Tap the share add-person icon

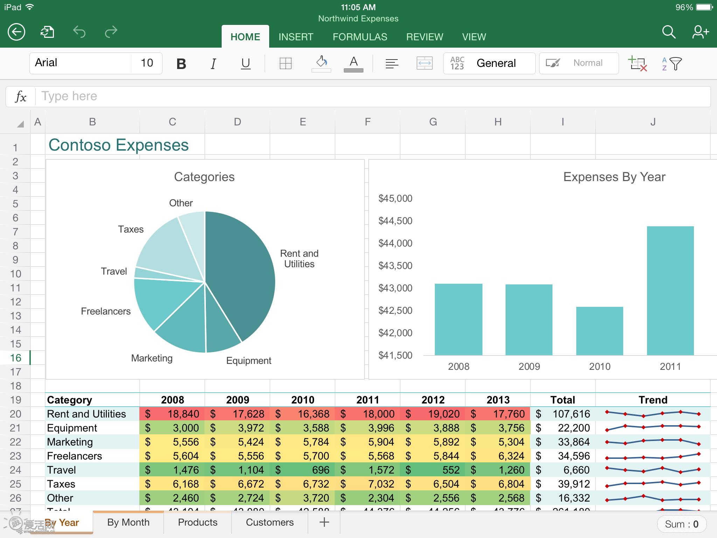pos(701,32)
